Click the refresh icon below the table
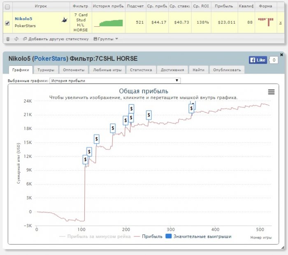Viewport: 288px width, 255px height. tap(16, 39)
